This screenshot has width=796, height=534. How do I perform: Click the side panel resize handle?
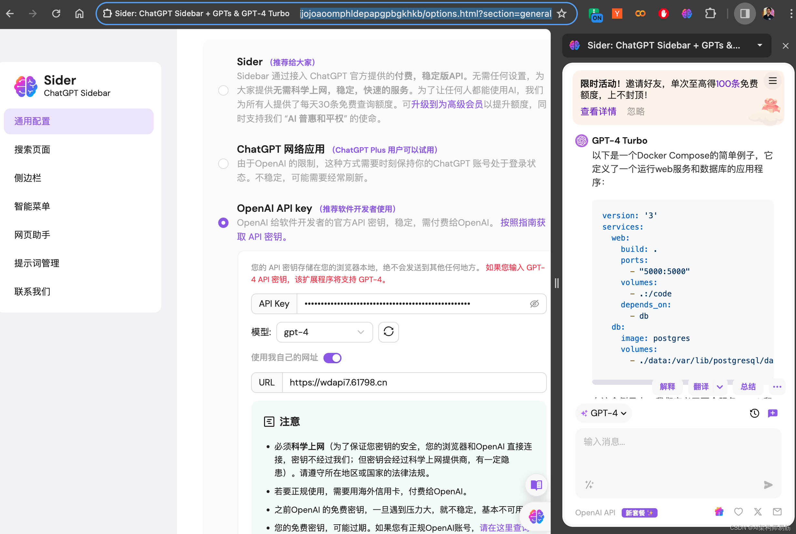(x=557, y=283)
